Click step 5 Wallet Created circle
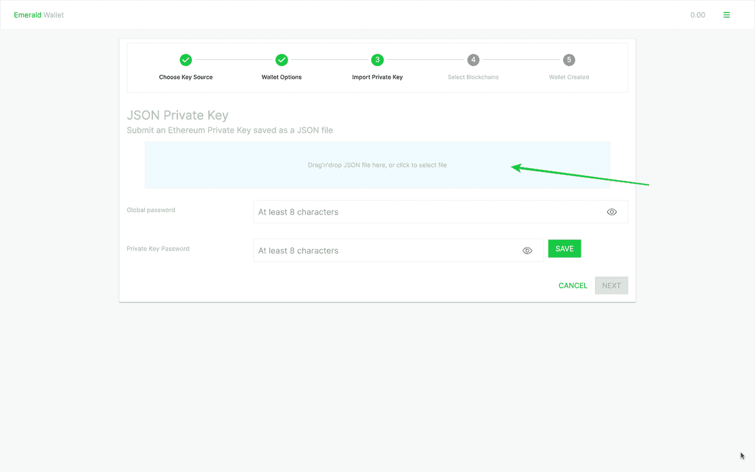755x472 pixels. point(569,60)
